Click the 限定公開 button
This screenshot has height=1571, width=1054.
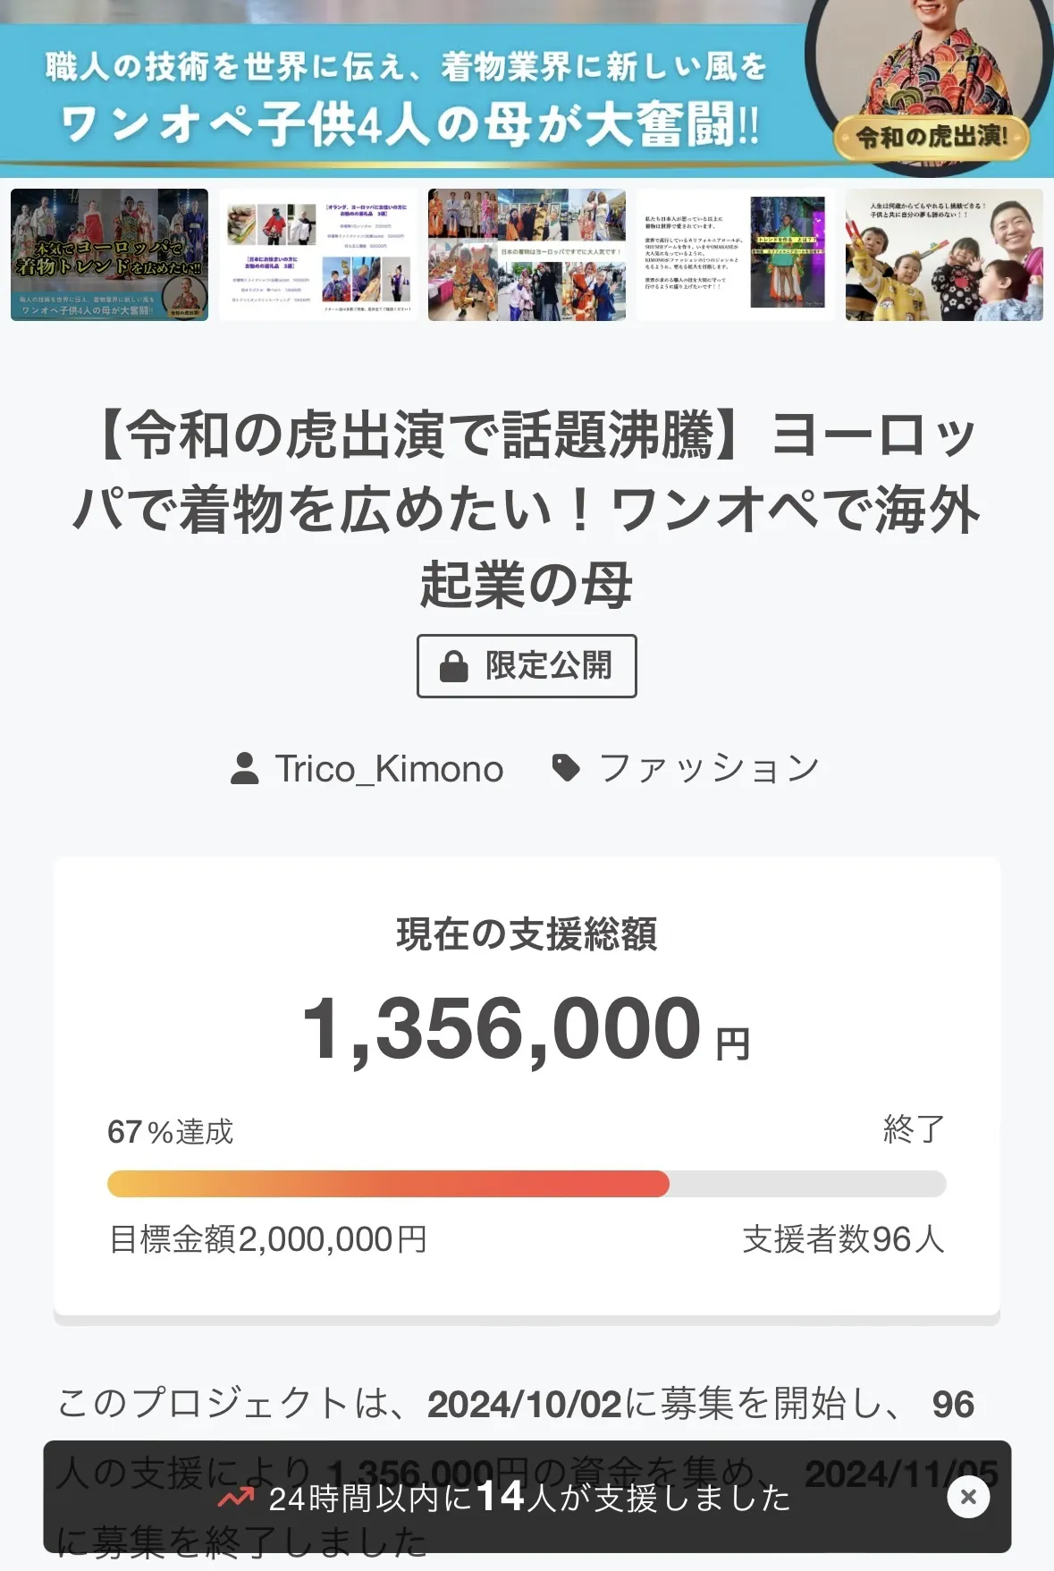[x=527, y=666]
